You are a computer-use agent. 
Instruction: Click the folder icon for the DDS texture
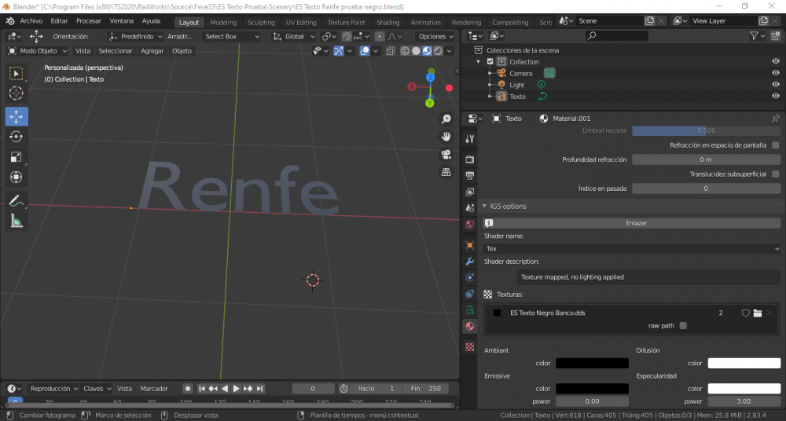758,313
